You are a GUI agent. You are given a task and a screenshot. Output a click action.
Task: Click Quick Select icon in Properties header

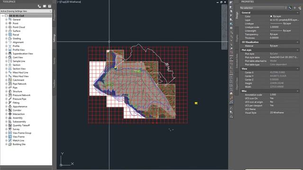tap(300, 8)
